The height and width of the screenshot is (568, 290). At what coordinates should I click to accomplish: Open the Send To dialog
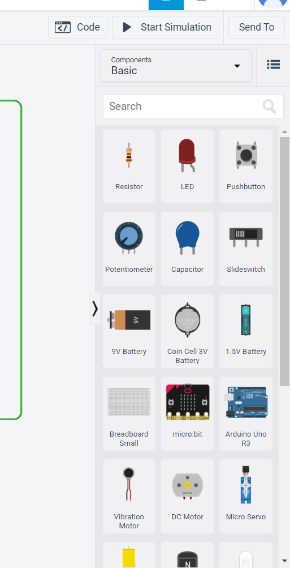257,27
